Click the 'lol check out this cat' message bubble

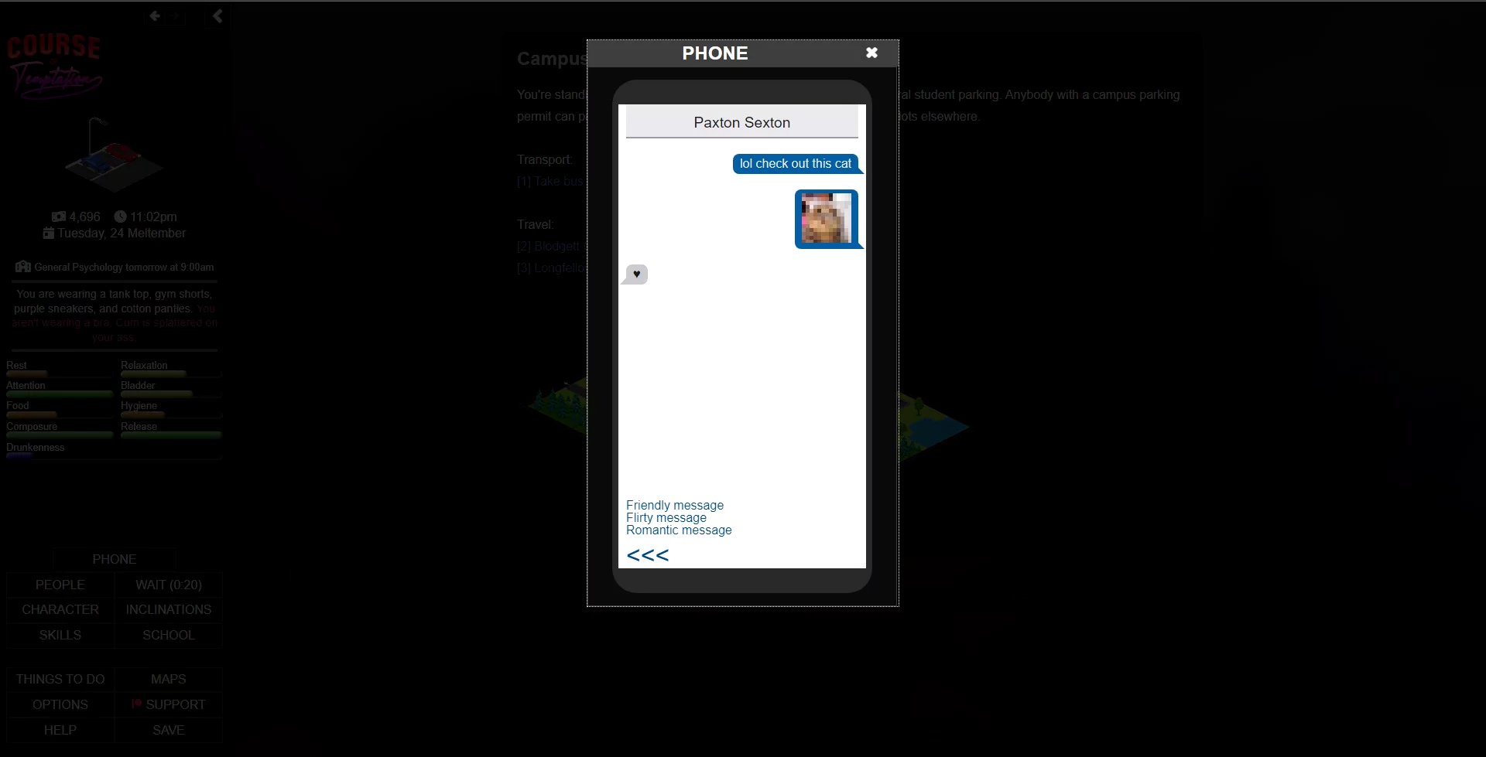795,164
